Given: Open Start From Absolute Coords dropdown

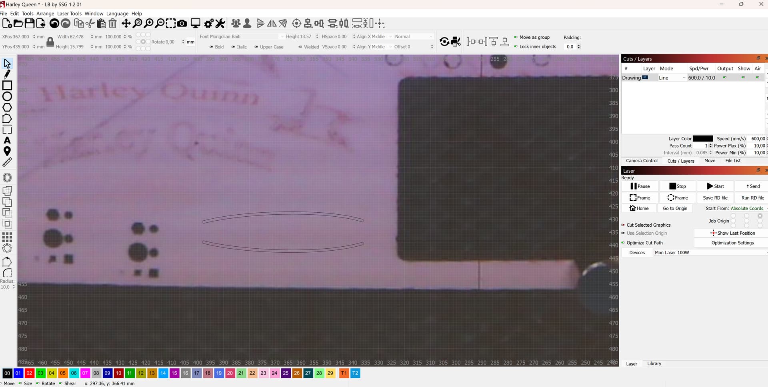Looking at the screenshot, I should (x=748, y=208).
